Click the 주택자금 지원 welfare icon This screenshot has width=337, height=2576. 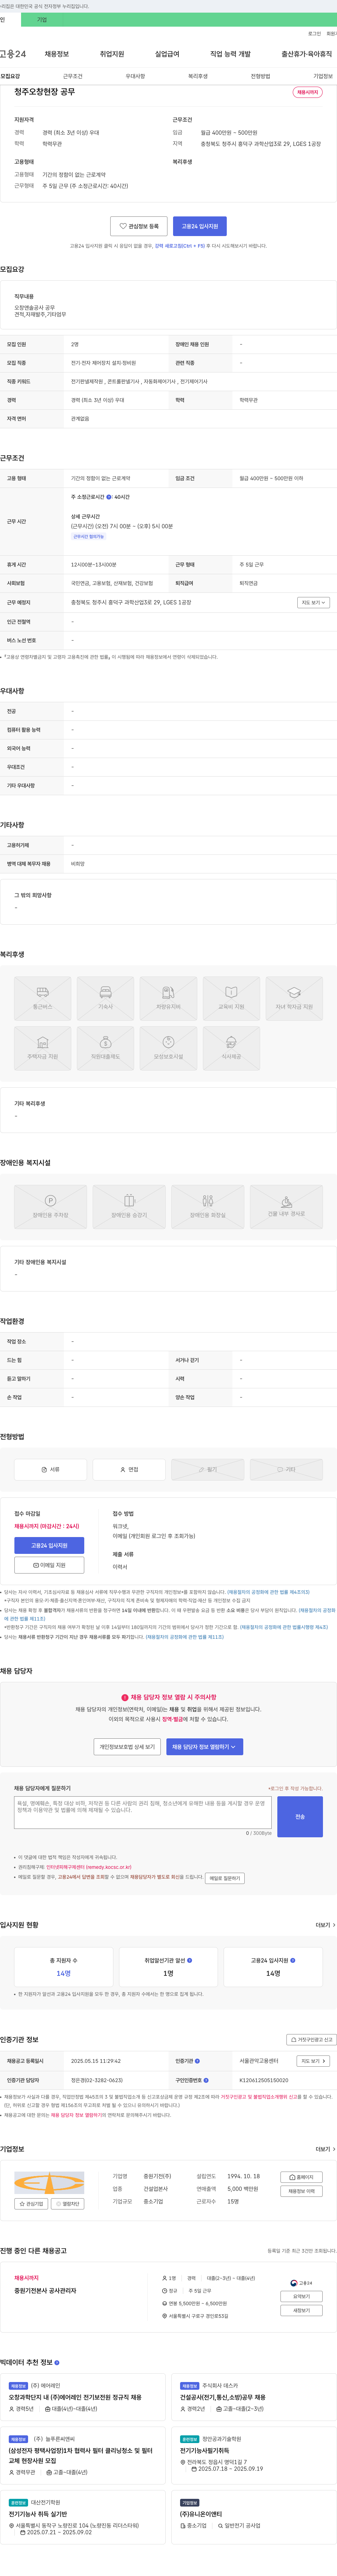[x=43, y=1048]
